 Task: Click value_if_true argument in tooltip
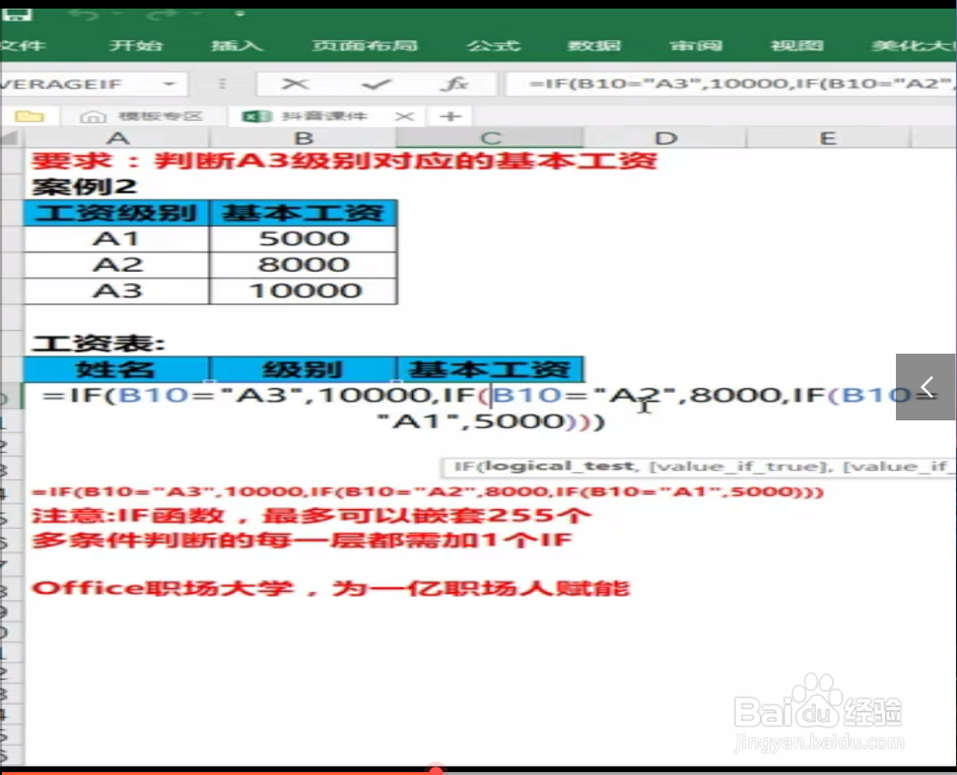click(738, 466)
